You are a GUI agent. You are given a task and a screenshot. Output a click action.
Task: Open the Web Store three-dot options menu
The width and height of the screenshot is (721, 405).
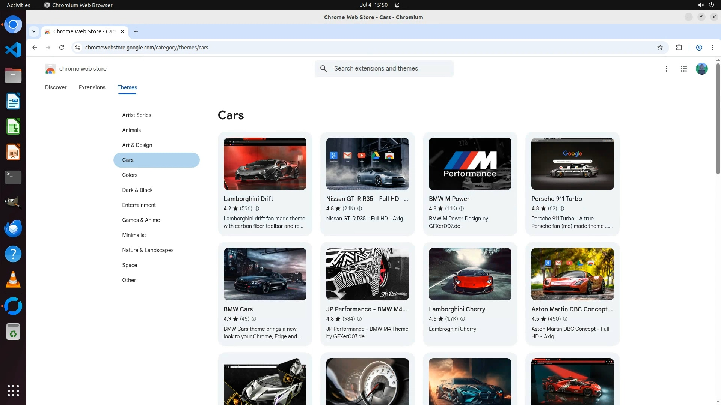tap(666, 69)
